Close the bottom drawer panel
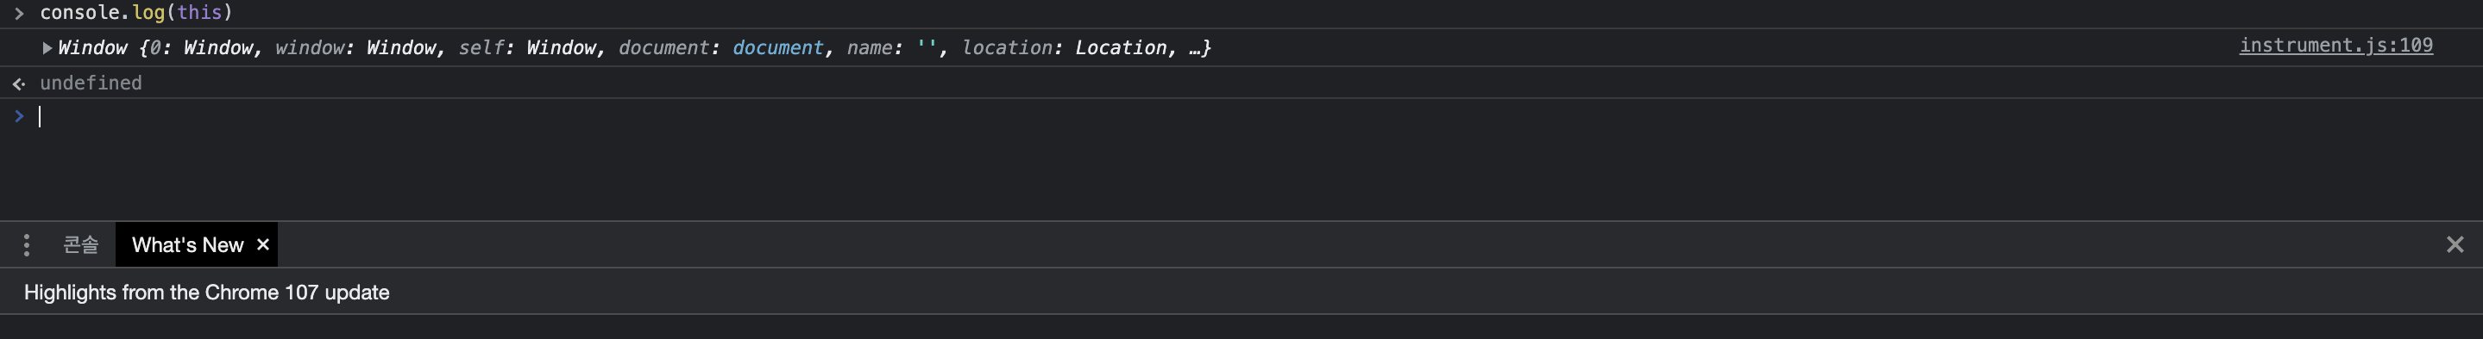Screen dimensions: 2483x339 (x=2455, y=245)
